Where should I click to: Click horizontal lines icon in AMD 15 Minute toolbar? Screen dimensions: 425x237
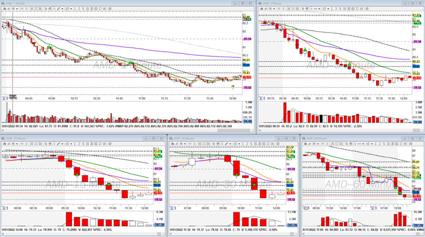point(22,144)
